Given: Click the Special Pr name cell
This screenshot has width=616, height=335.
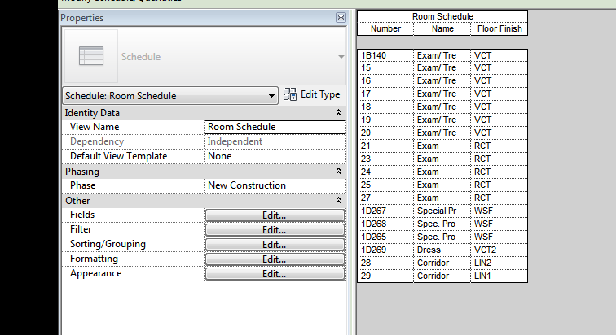Looking at the screenshot, I should (x=442, y=211).
